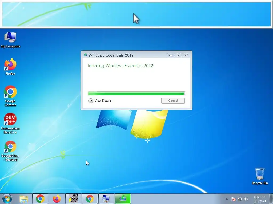The height and width of the screenshot is (204, 273).
Task: Select Windows Essentials installer taskbar button
Action: coord(123,199)
